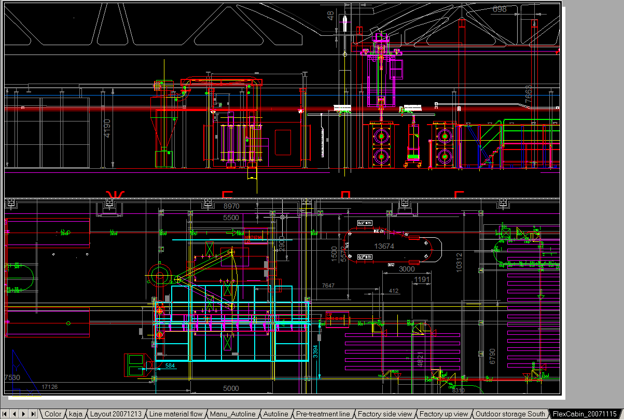Jump to the first layout tab arrow
The height and width of the screenshot is (420, 624).
click(x=5, y=414)
